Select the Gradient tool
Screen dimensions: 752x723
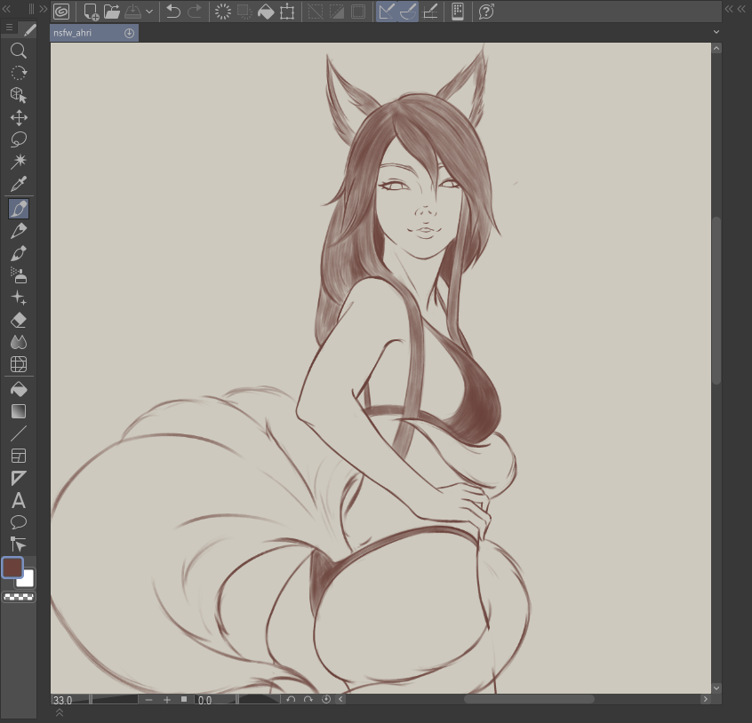click(x=19, y=411)
